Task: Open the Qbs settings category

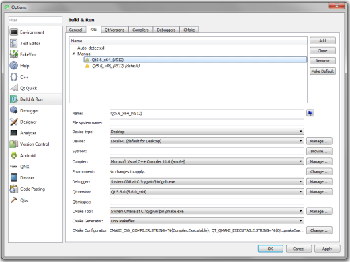Action: tap(36, 200)
